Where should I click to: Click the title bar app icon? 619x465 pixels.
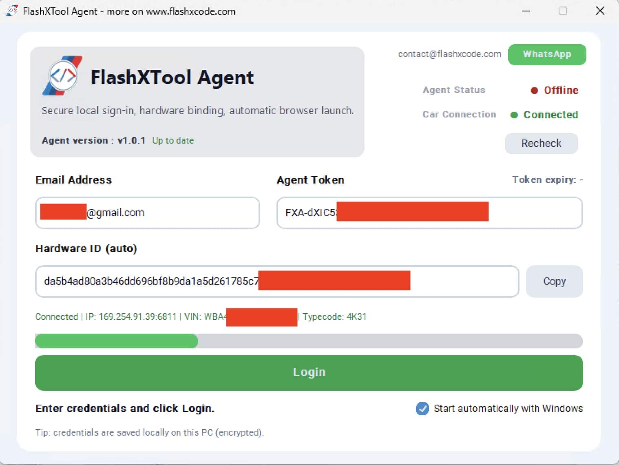[x=11, y=11]
